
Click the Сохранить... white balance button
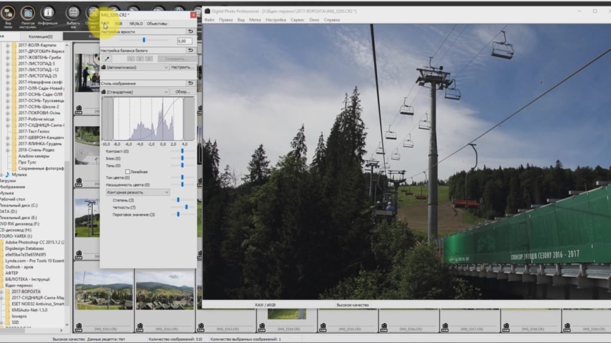pos(175,59)
